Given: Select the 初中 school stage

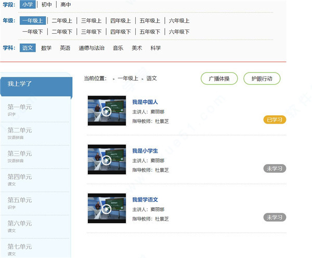Looking at the screenshot, I should (x=47, y=5).
